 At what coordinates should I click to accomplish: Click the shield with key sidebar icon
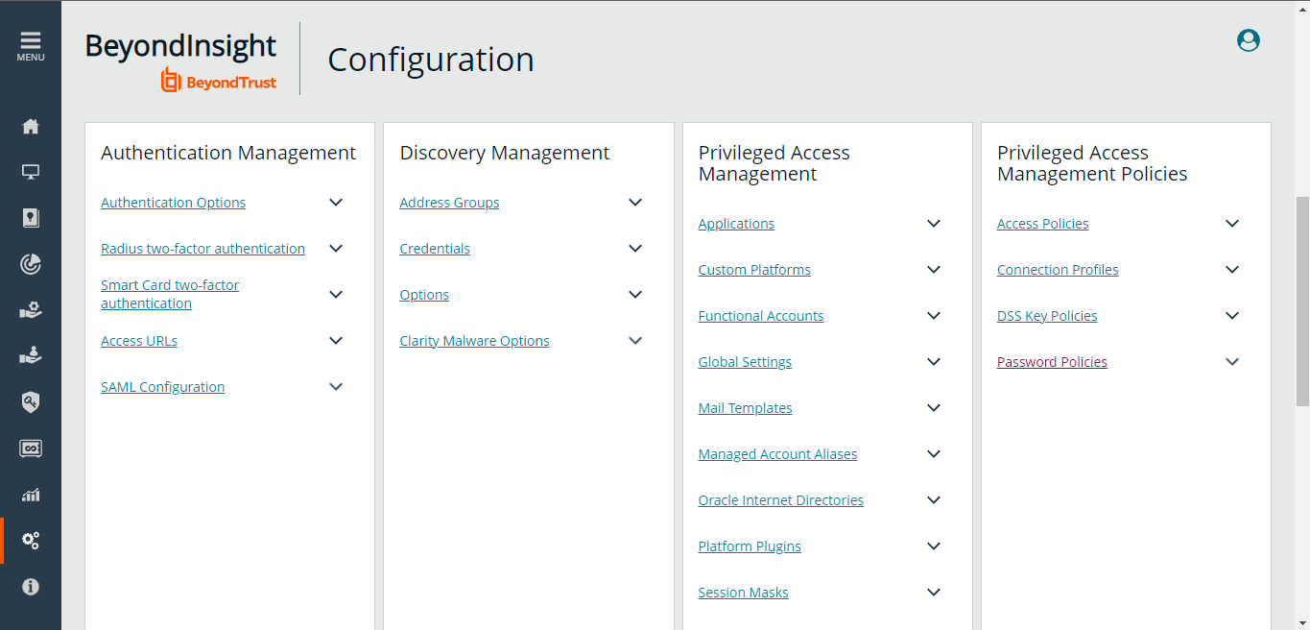31,402
